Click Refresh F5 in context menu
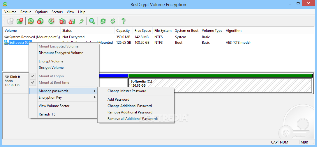Image resolution: width=317 pixels, height=147 pixels. 64,114
